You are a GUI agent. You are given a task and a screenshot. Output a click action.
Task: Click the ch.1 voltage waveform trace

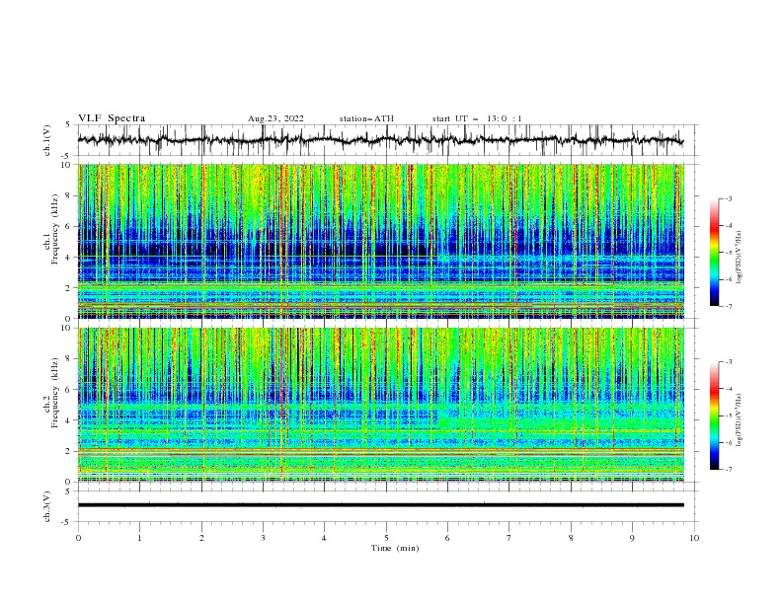click(380, 140)
